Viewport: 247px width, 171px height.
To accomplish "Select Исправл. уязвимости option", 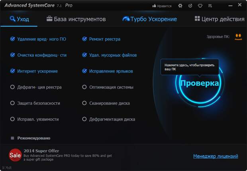I will [x=12, y=119].
